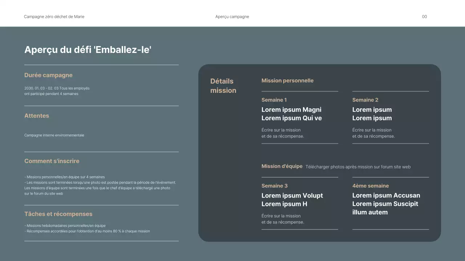Select the 'Durée campagne' heading

pos(48,75)
